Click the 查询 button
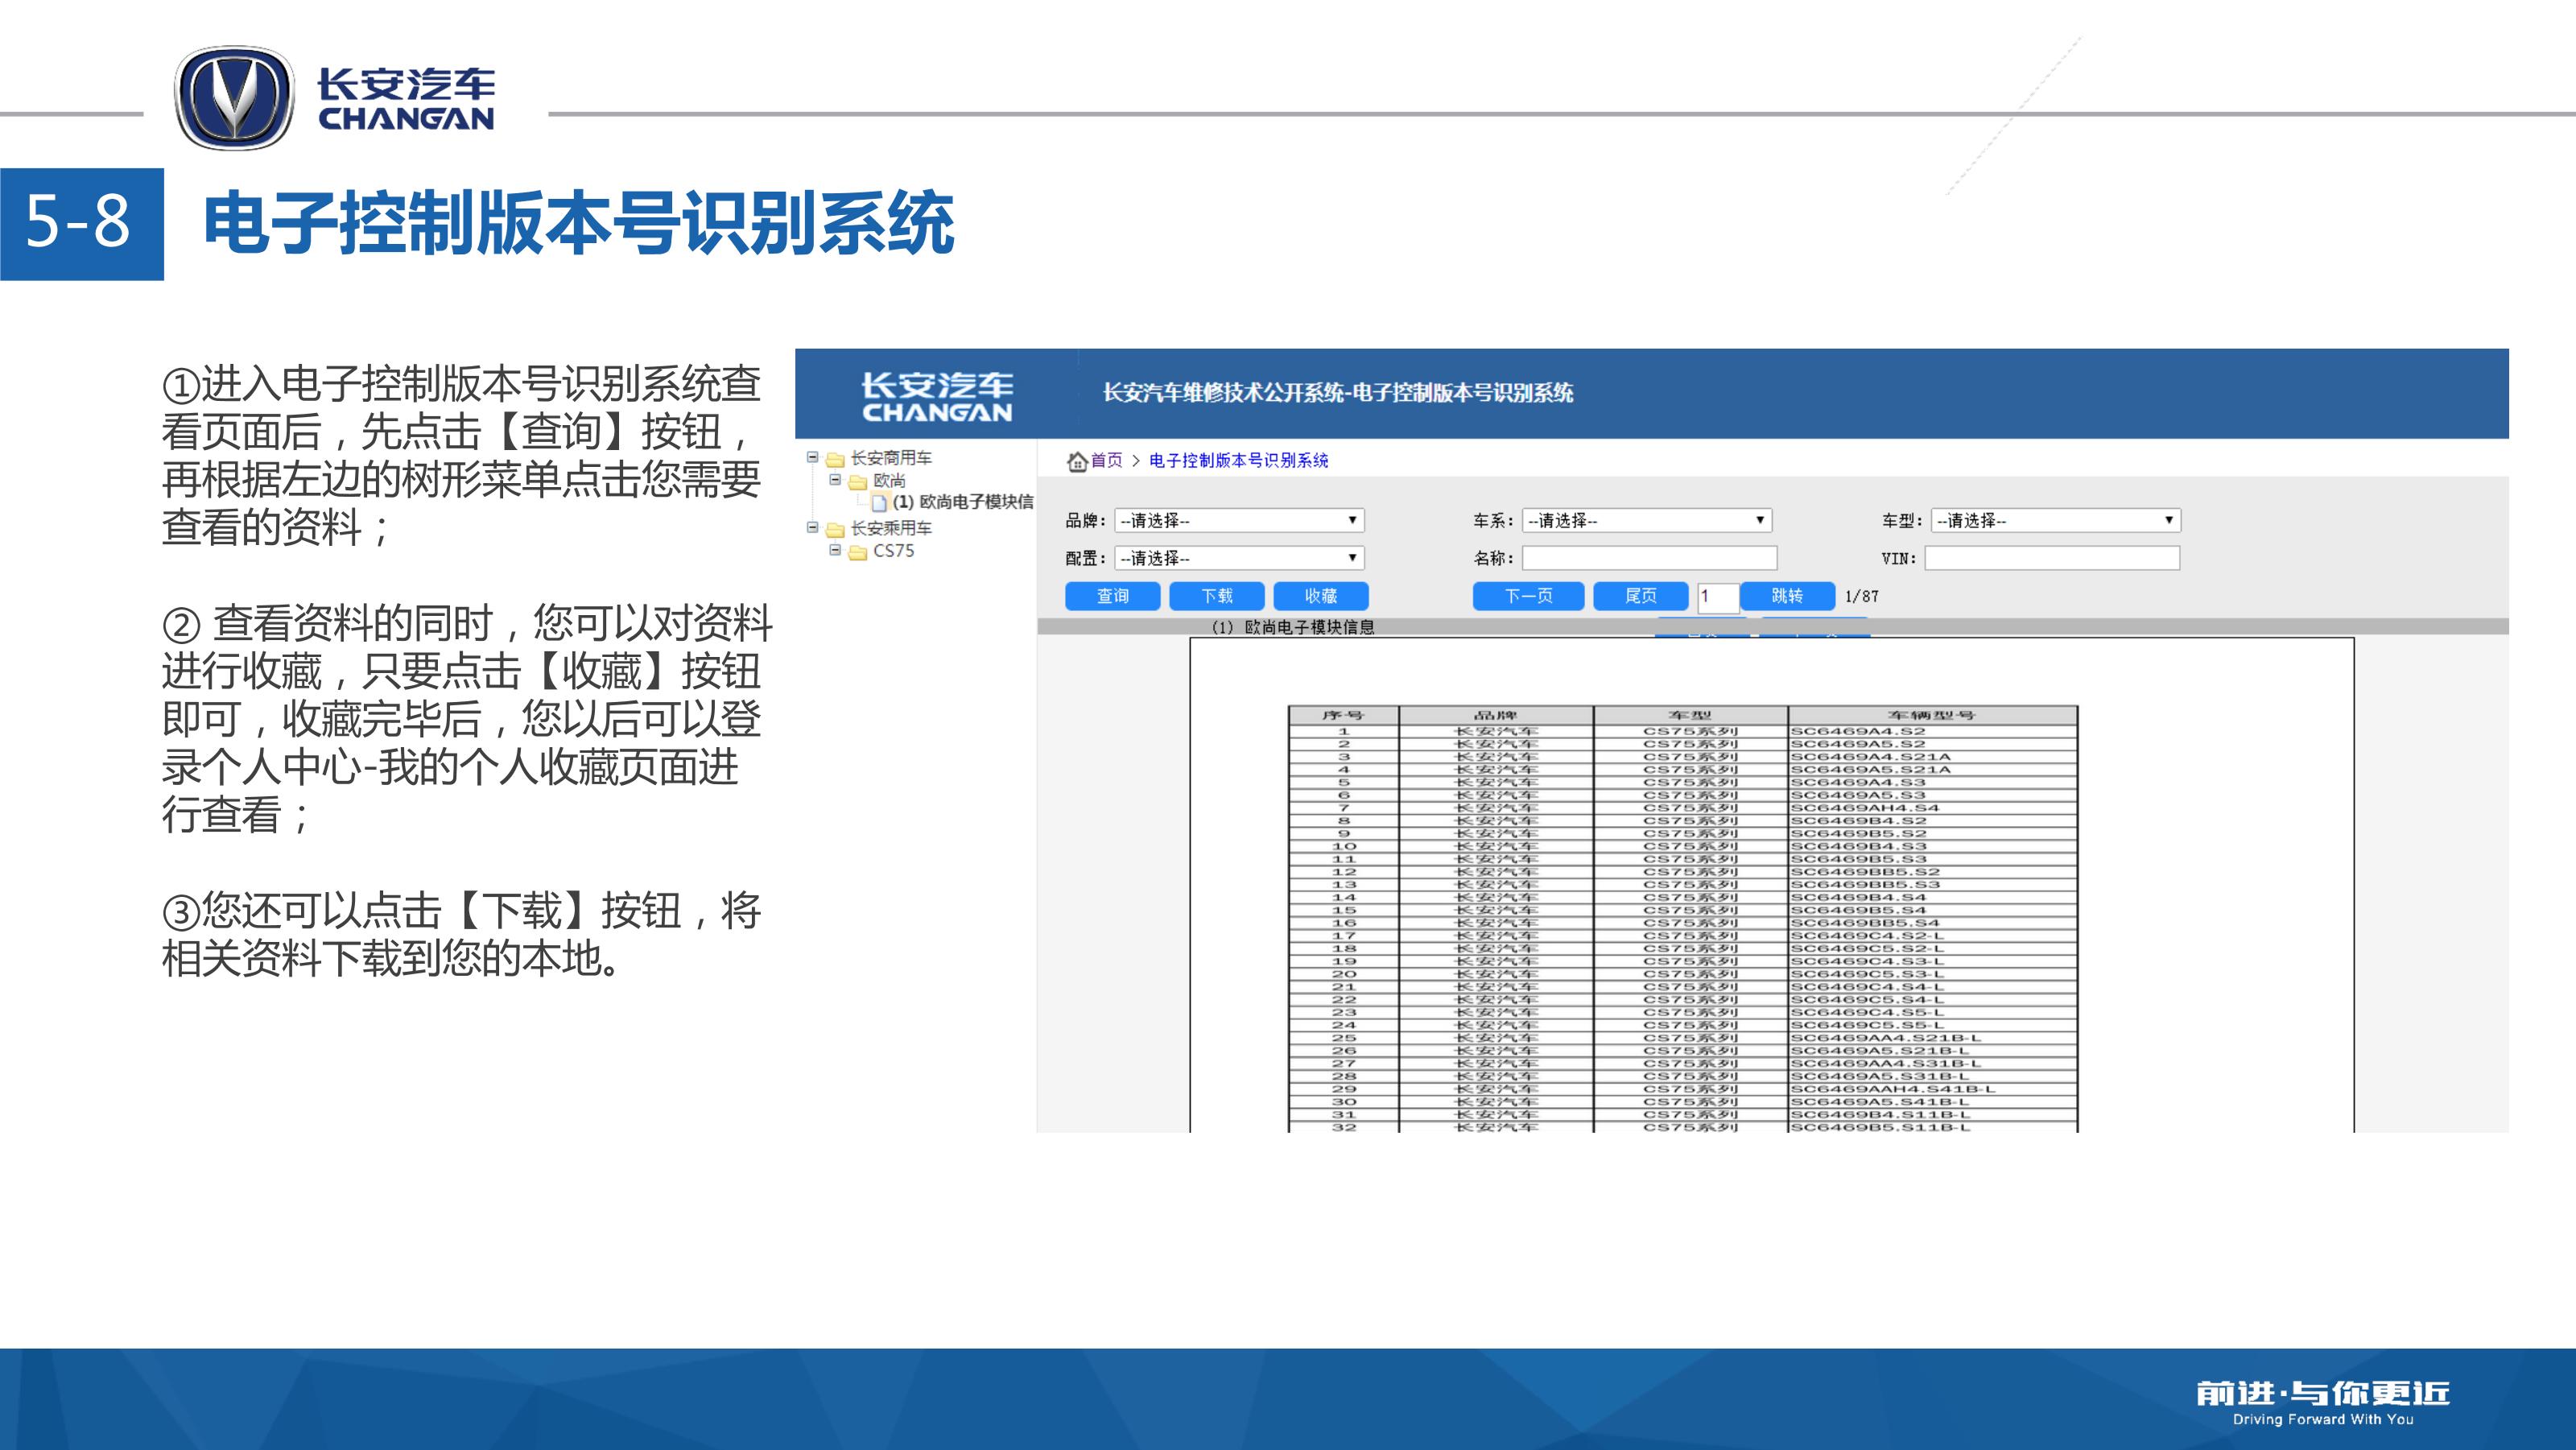2576x1450 pixels. (x=1112, y=596)
